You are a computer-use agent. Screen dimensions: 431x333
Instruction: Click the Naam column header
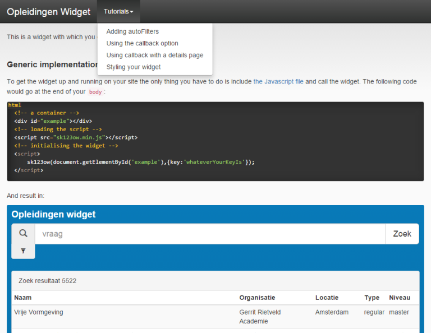23,298
